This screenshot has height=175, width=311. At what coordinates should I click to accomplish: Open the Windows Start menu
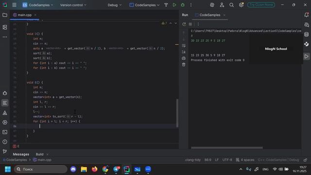coord(8,169)
